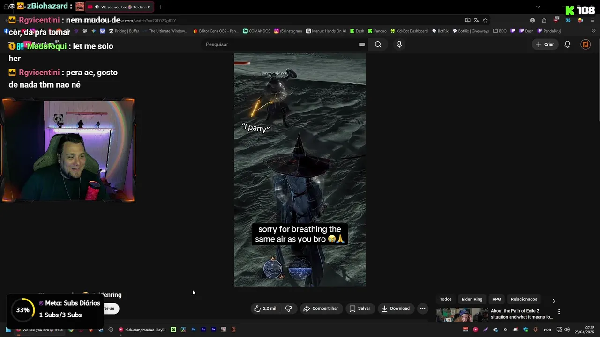Screen dimensions: 600x337
Task: Bookmark this page with the star icon
Action: click(485, 21)
